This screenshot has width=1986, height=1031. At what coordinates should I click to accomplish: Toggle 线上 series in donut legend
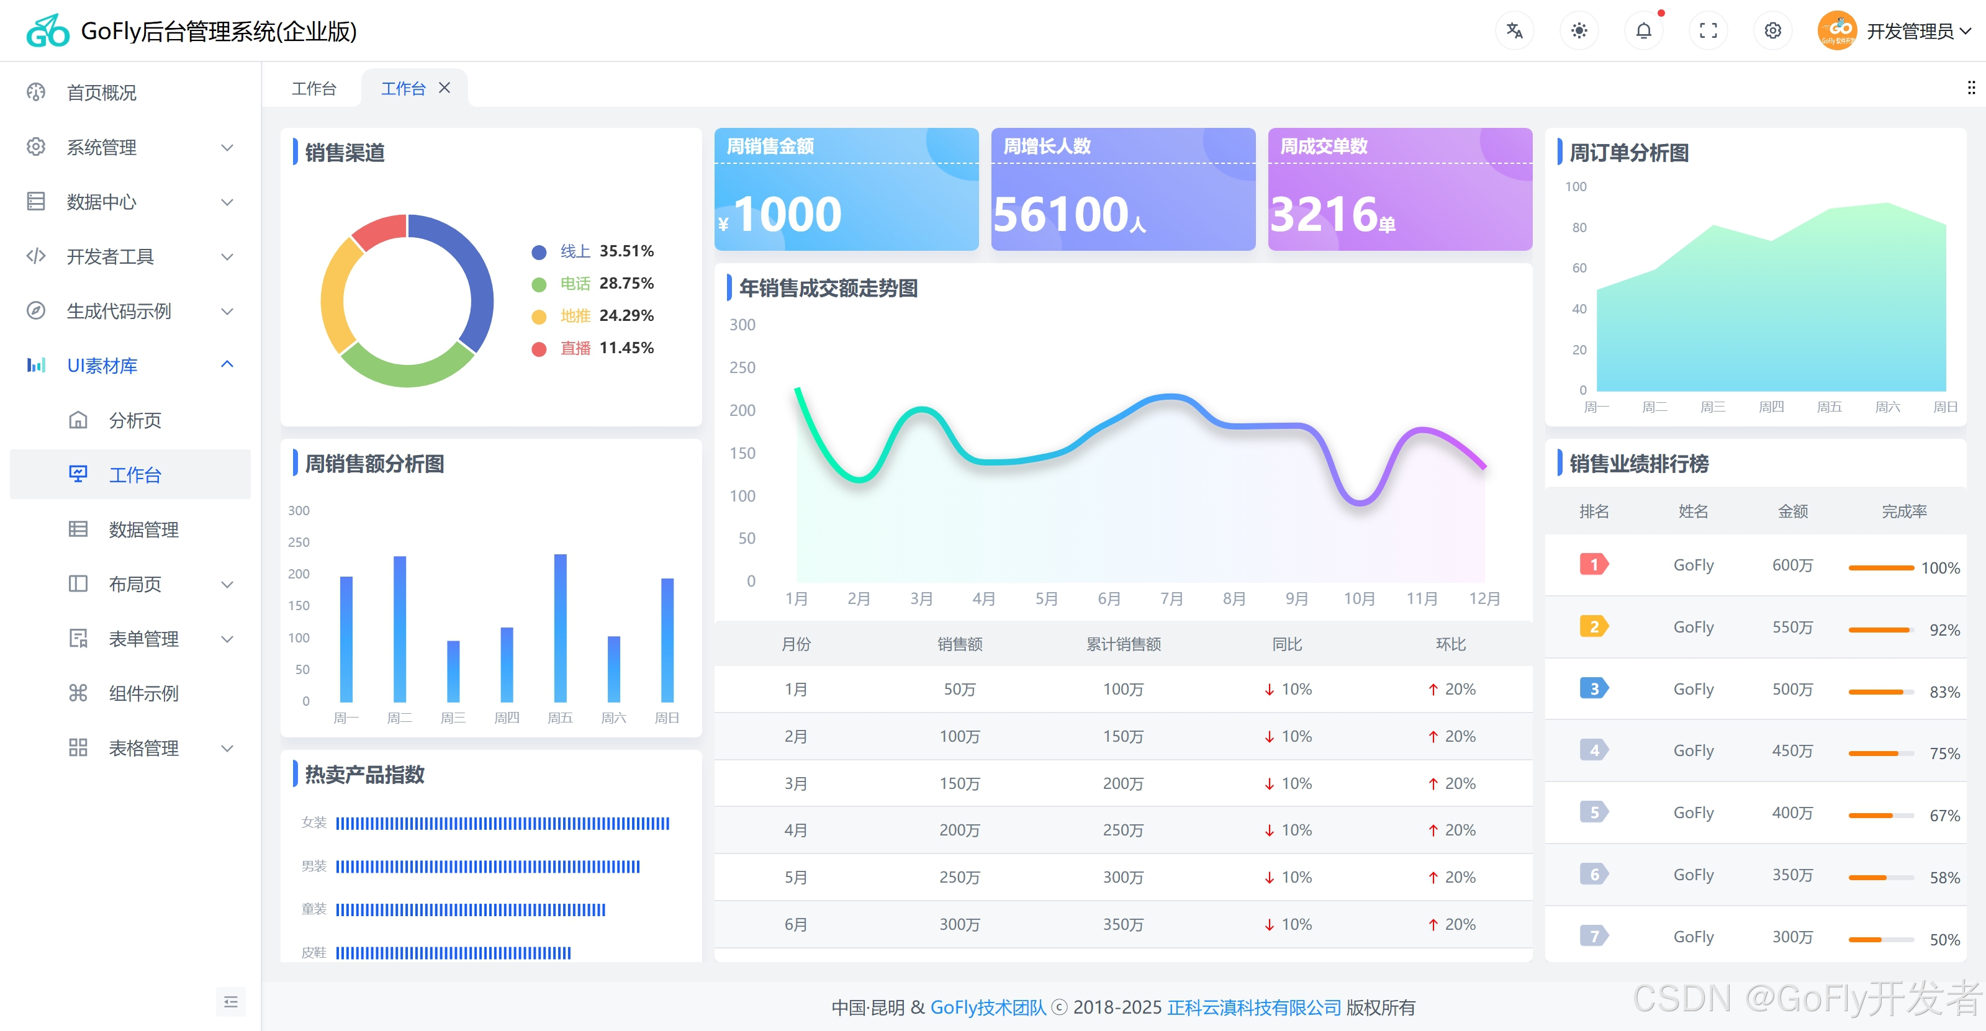[574, 251]
